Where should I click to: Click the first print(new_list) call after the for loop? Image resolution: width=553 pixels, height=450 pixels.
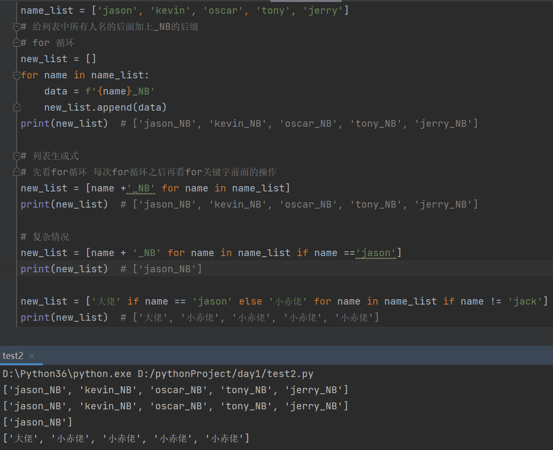tap(64, 123)
